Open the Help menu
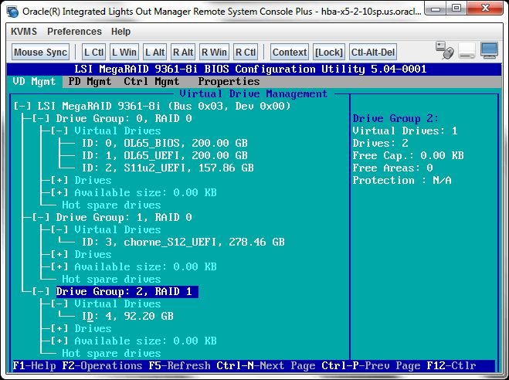The image size is (509, 380). 120,32
